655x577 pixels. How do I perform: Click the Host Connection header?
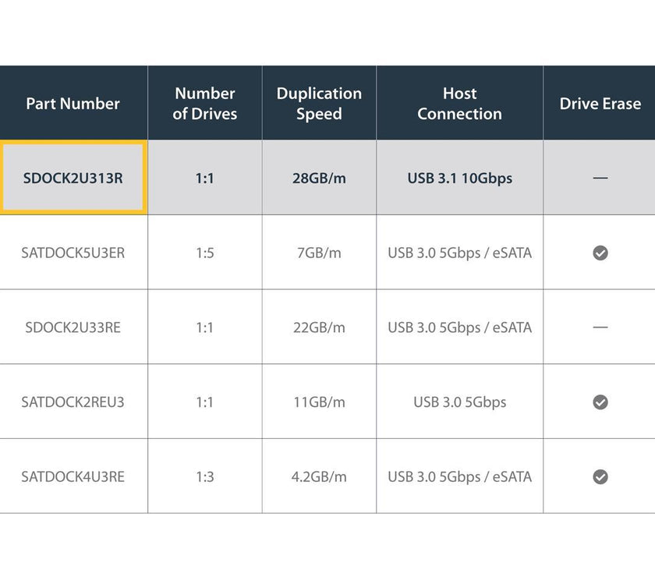pos(459,104)
